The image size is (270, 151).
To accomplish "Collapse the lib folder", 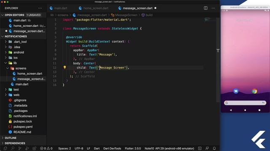I will click(15, 63).
